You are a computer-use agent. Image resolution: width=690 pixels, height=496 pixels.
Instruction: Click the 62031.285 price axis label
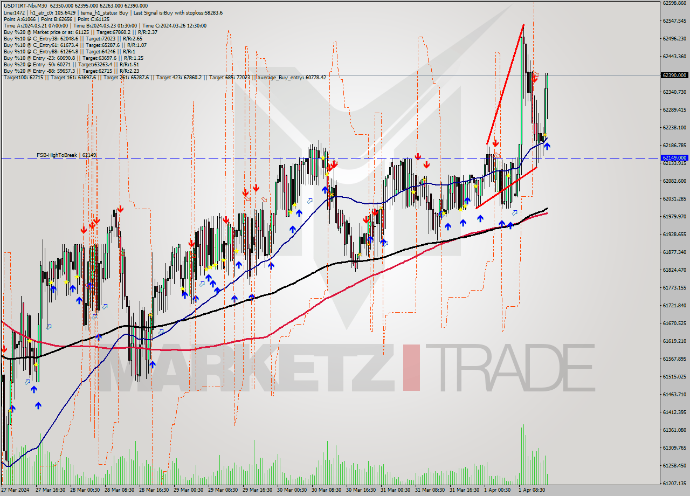[674, 198]
